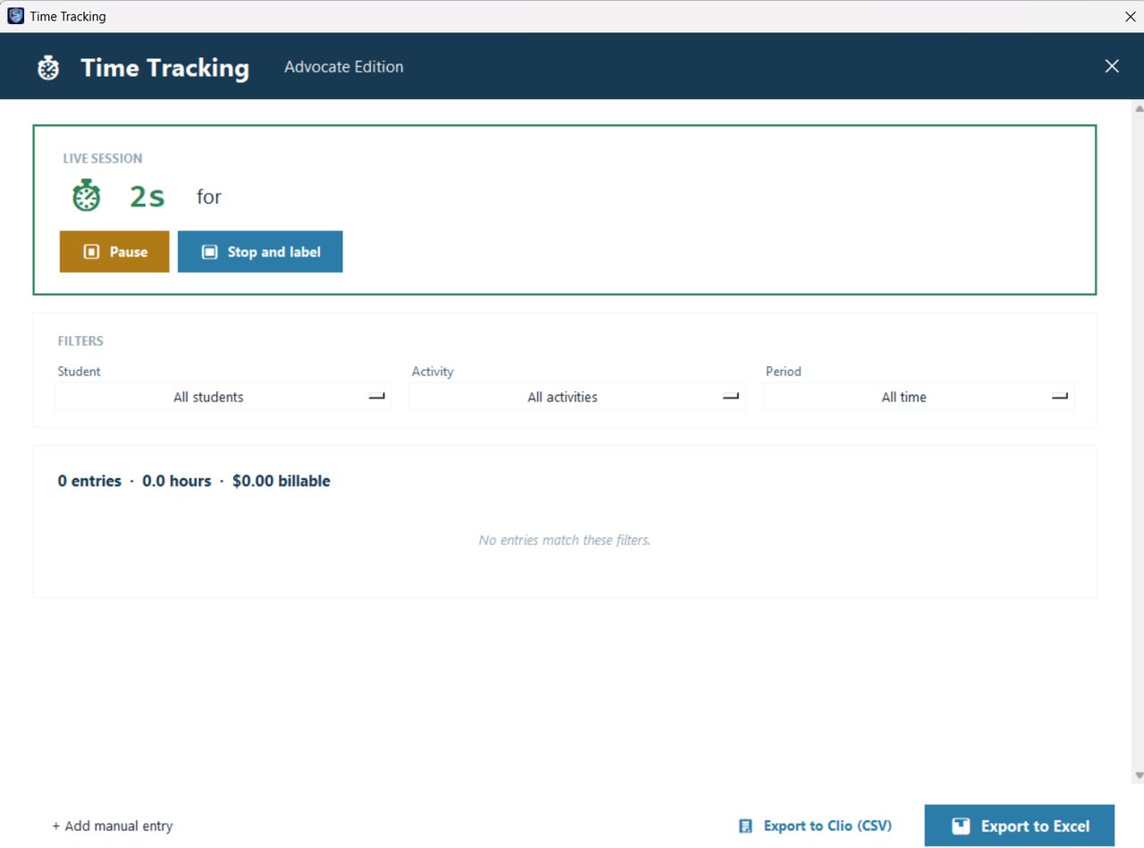Click the '$0.00 billable' summary text
Screen dimensions: 1144x848
[282, 481]
